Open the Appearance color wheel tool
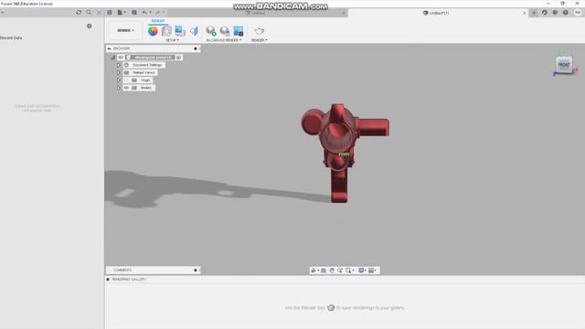 pos(153,31)
